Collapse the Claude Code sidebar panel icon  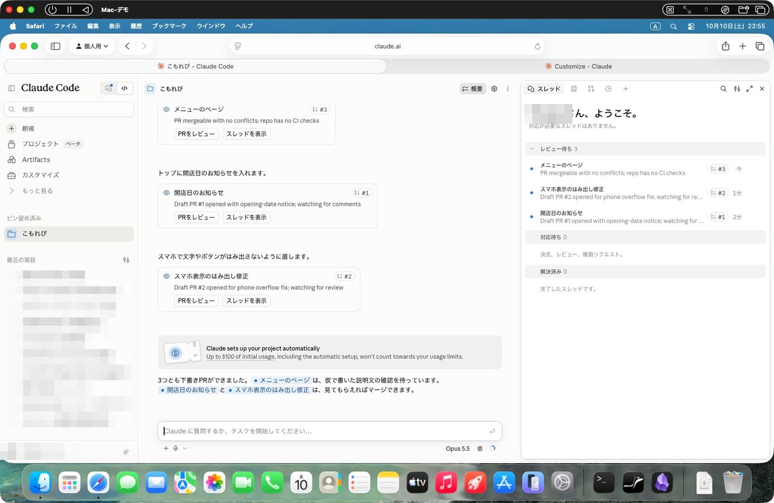(x=12, y=88)
